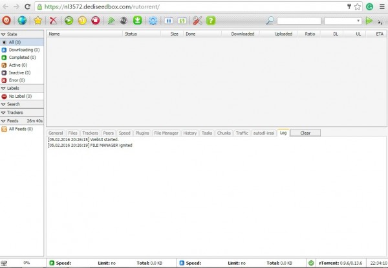Select Error (0) filter

coord(22,80)
